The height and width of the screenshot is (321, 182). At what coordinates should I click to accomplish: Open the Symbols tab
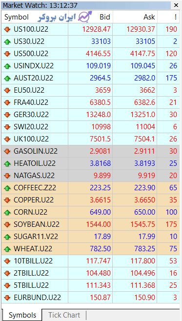(x=22, y=315)
